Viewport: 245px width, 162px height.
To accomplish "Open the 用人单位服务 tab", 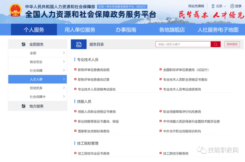I will (x=80, y=30).
